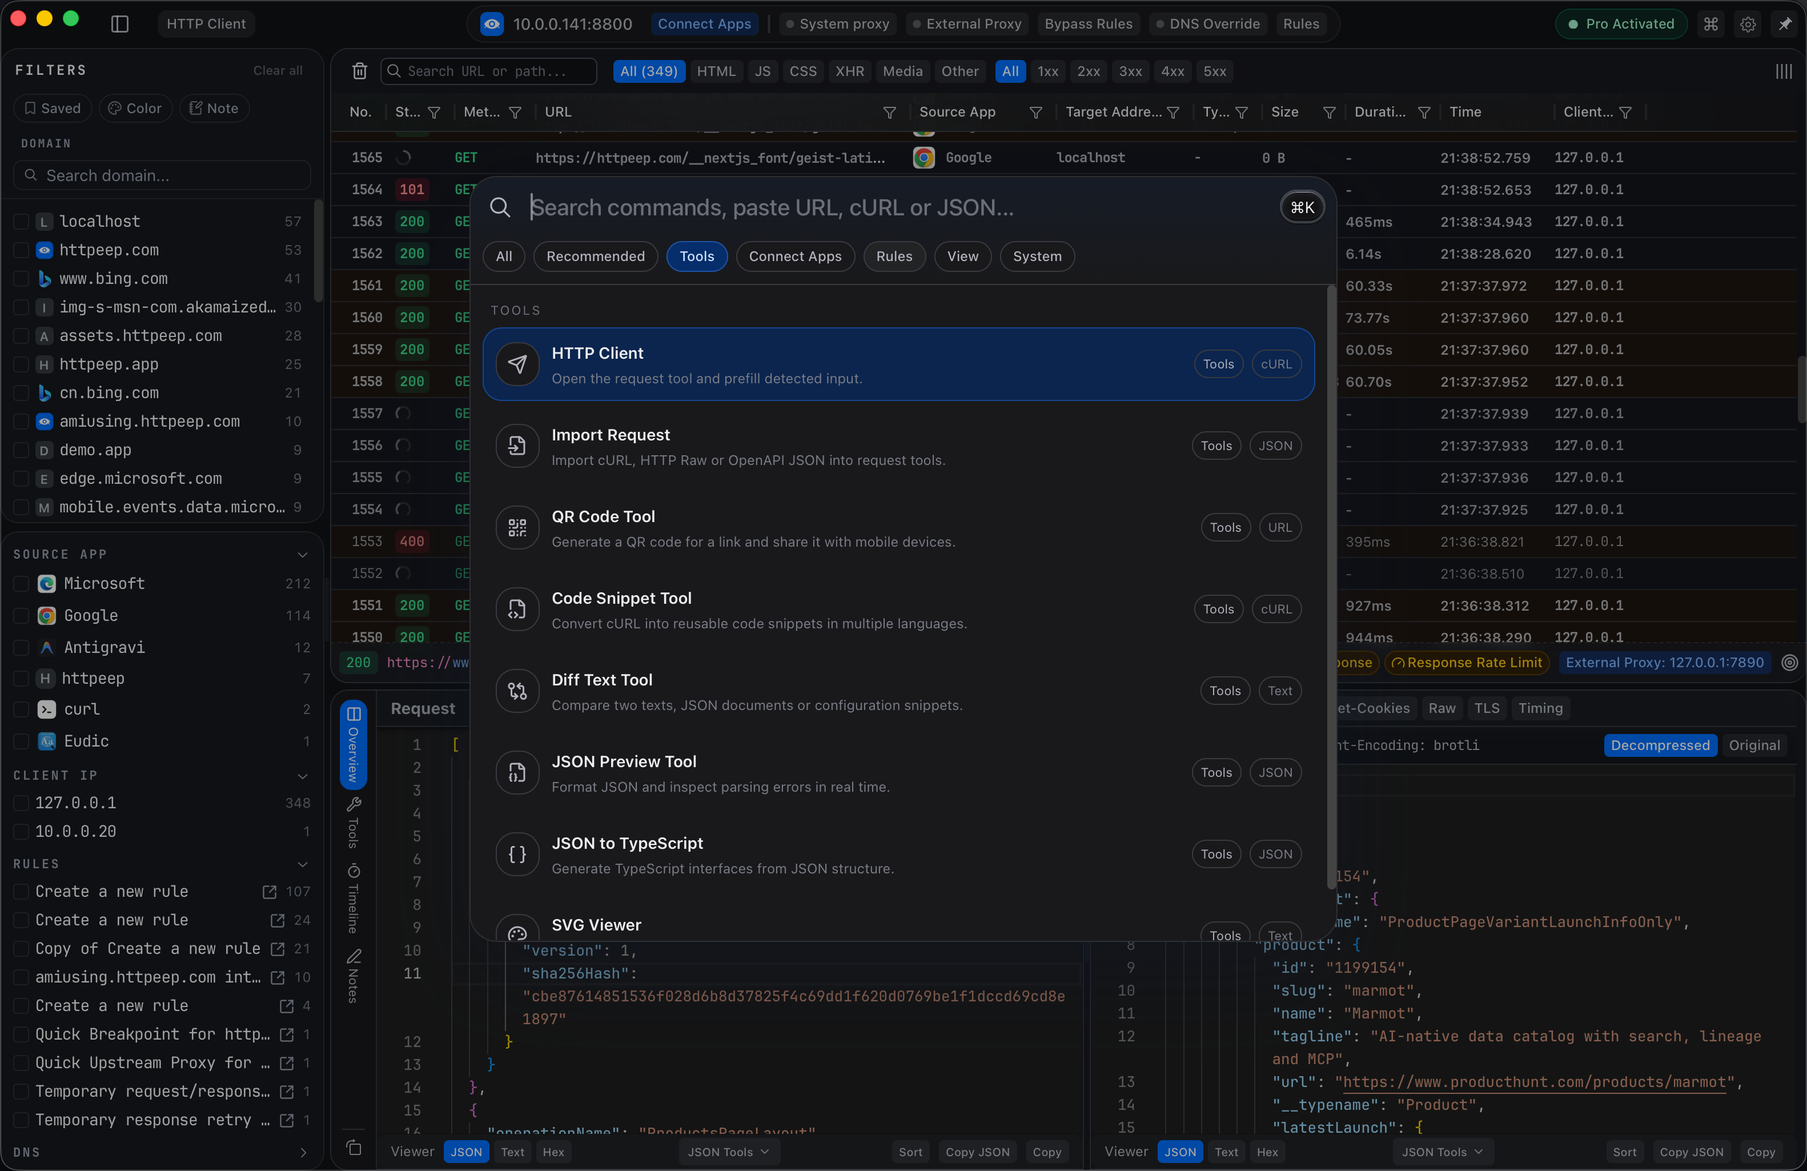This screenshot has height=1171, width=1807.
Task: Click the Import Request icon
Action: 518,446
